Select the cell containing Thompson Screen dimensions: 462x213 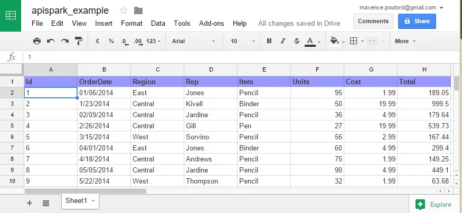[211, 181]
